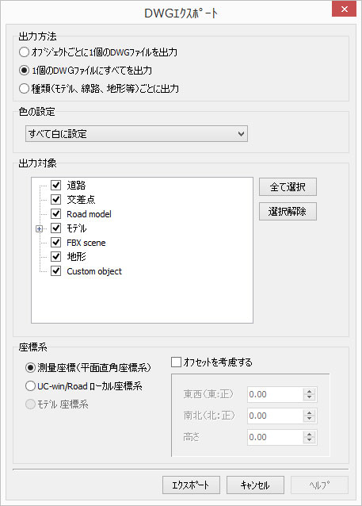
Task: Click the 東西 offset value field
Action: pos(275,394)
